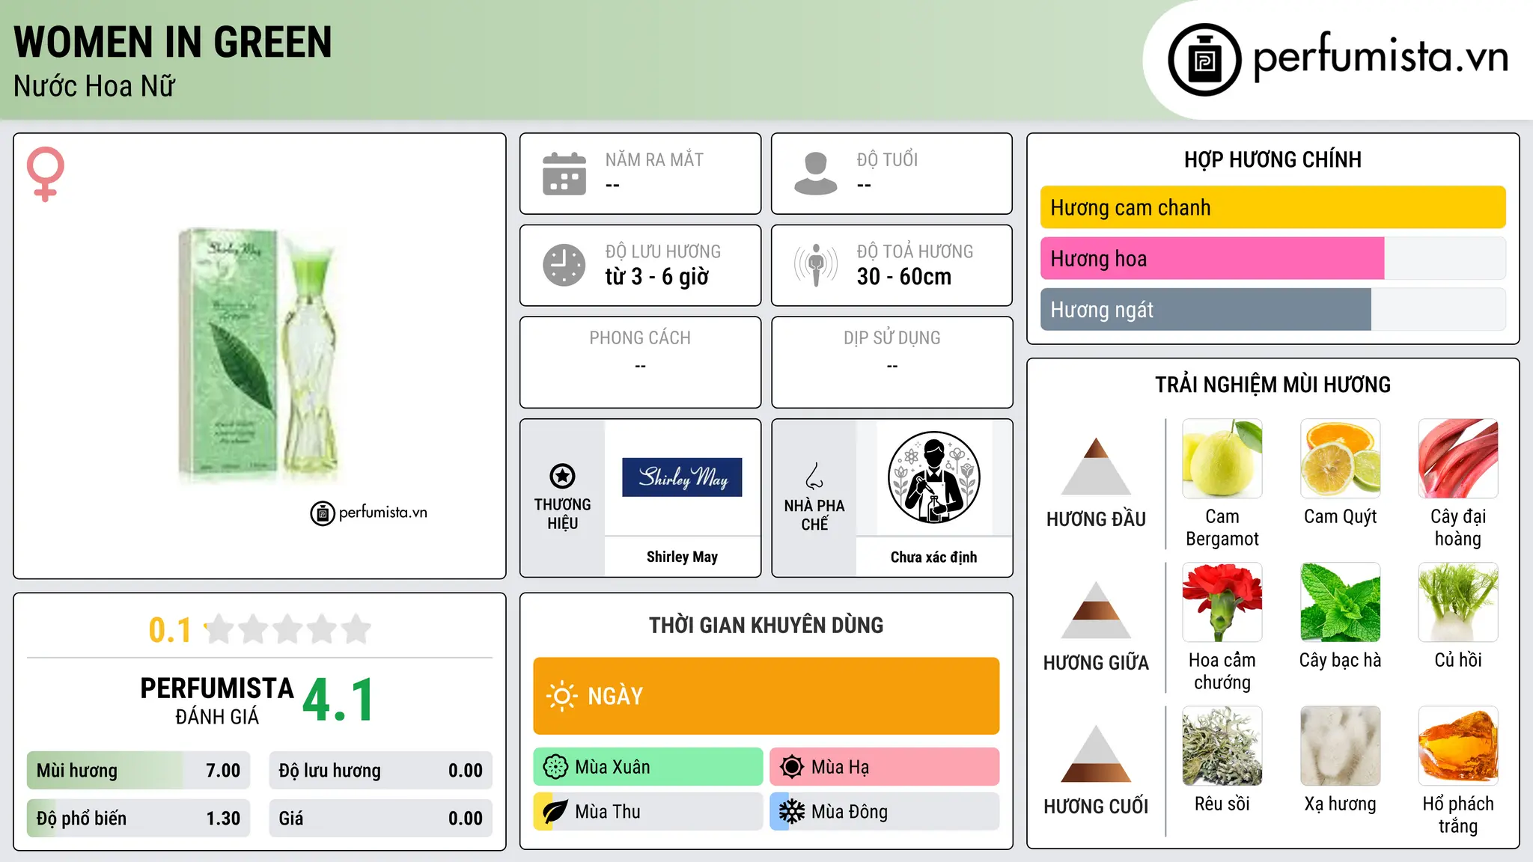Click the snowflake icon for Mùa Đông
This screenshot has width=1533, height=862.
click(791, 812)
